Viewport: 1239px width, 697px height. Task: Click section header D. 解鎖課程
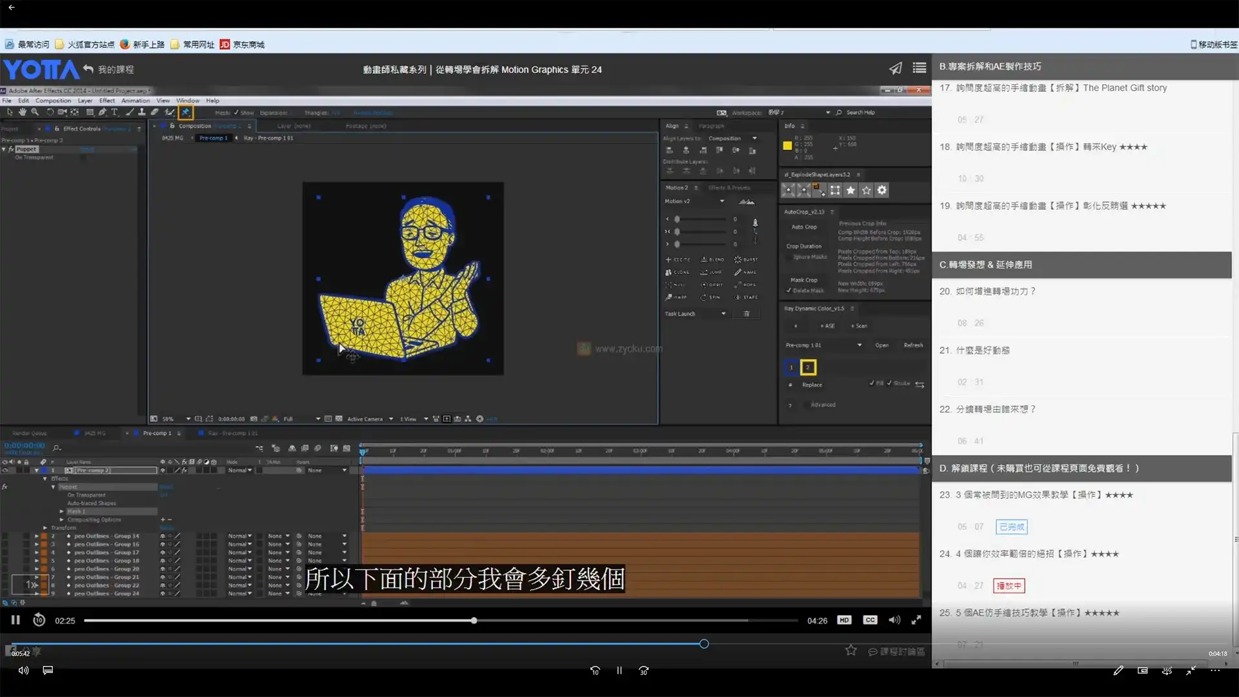pyautogui.click(x=1039, y=469)
